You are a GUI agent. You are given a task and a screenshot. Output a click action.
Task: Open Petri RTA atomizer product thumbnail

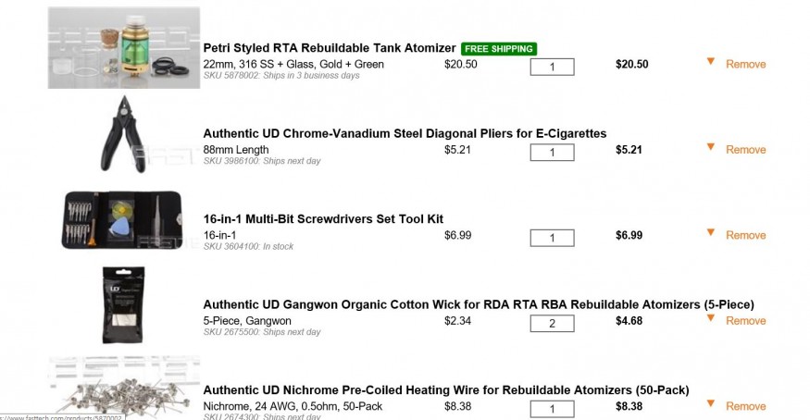(124, 47)
